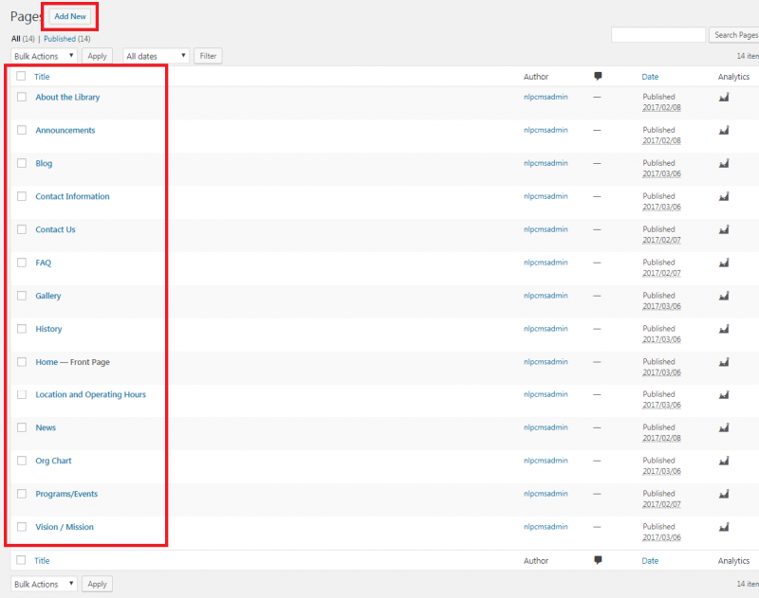Screen dimensions: 759x598
Task: Open analytics icon for Announcements row
Action: (x=724, y=131)
